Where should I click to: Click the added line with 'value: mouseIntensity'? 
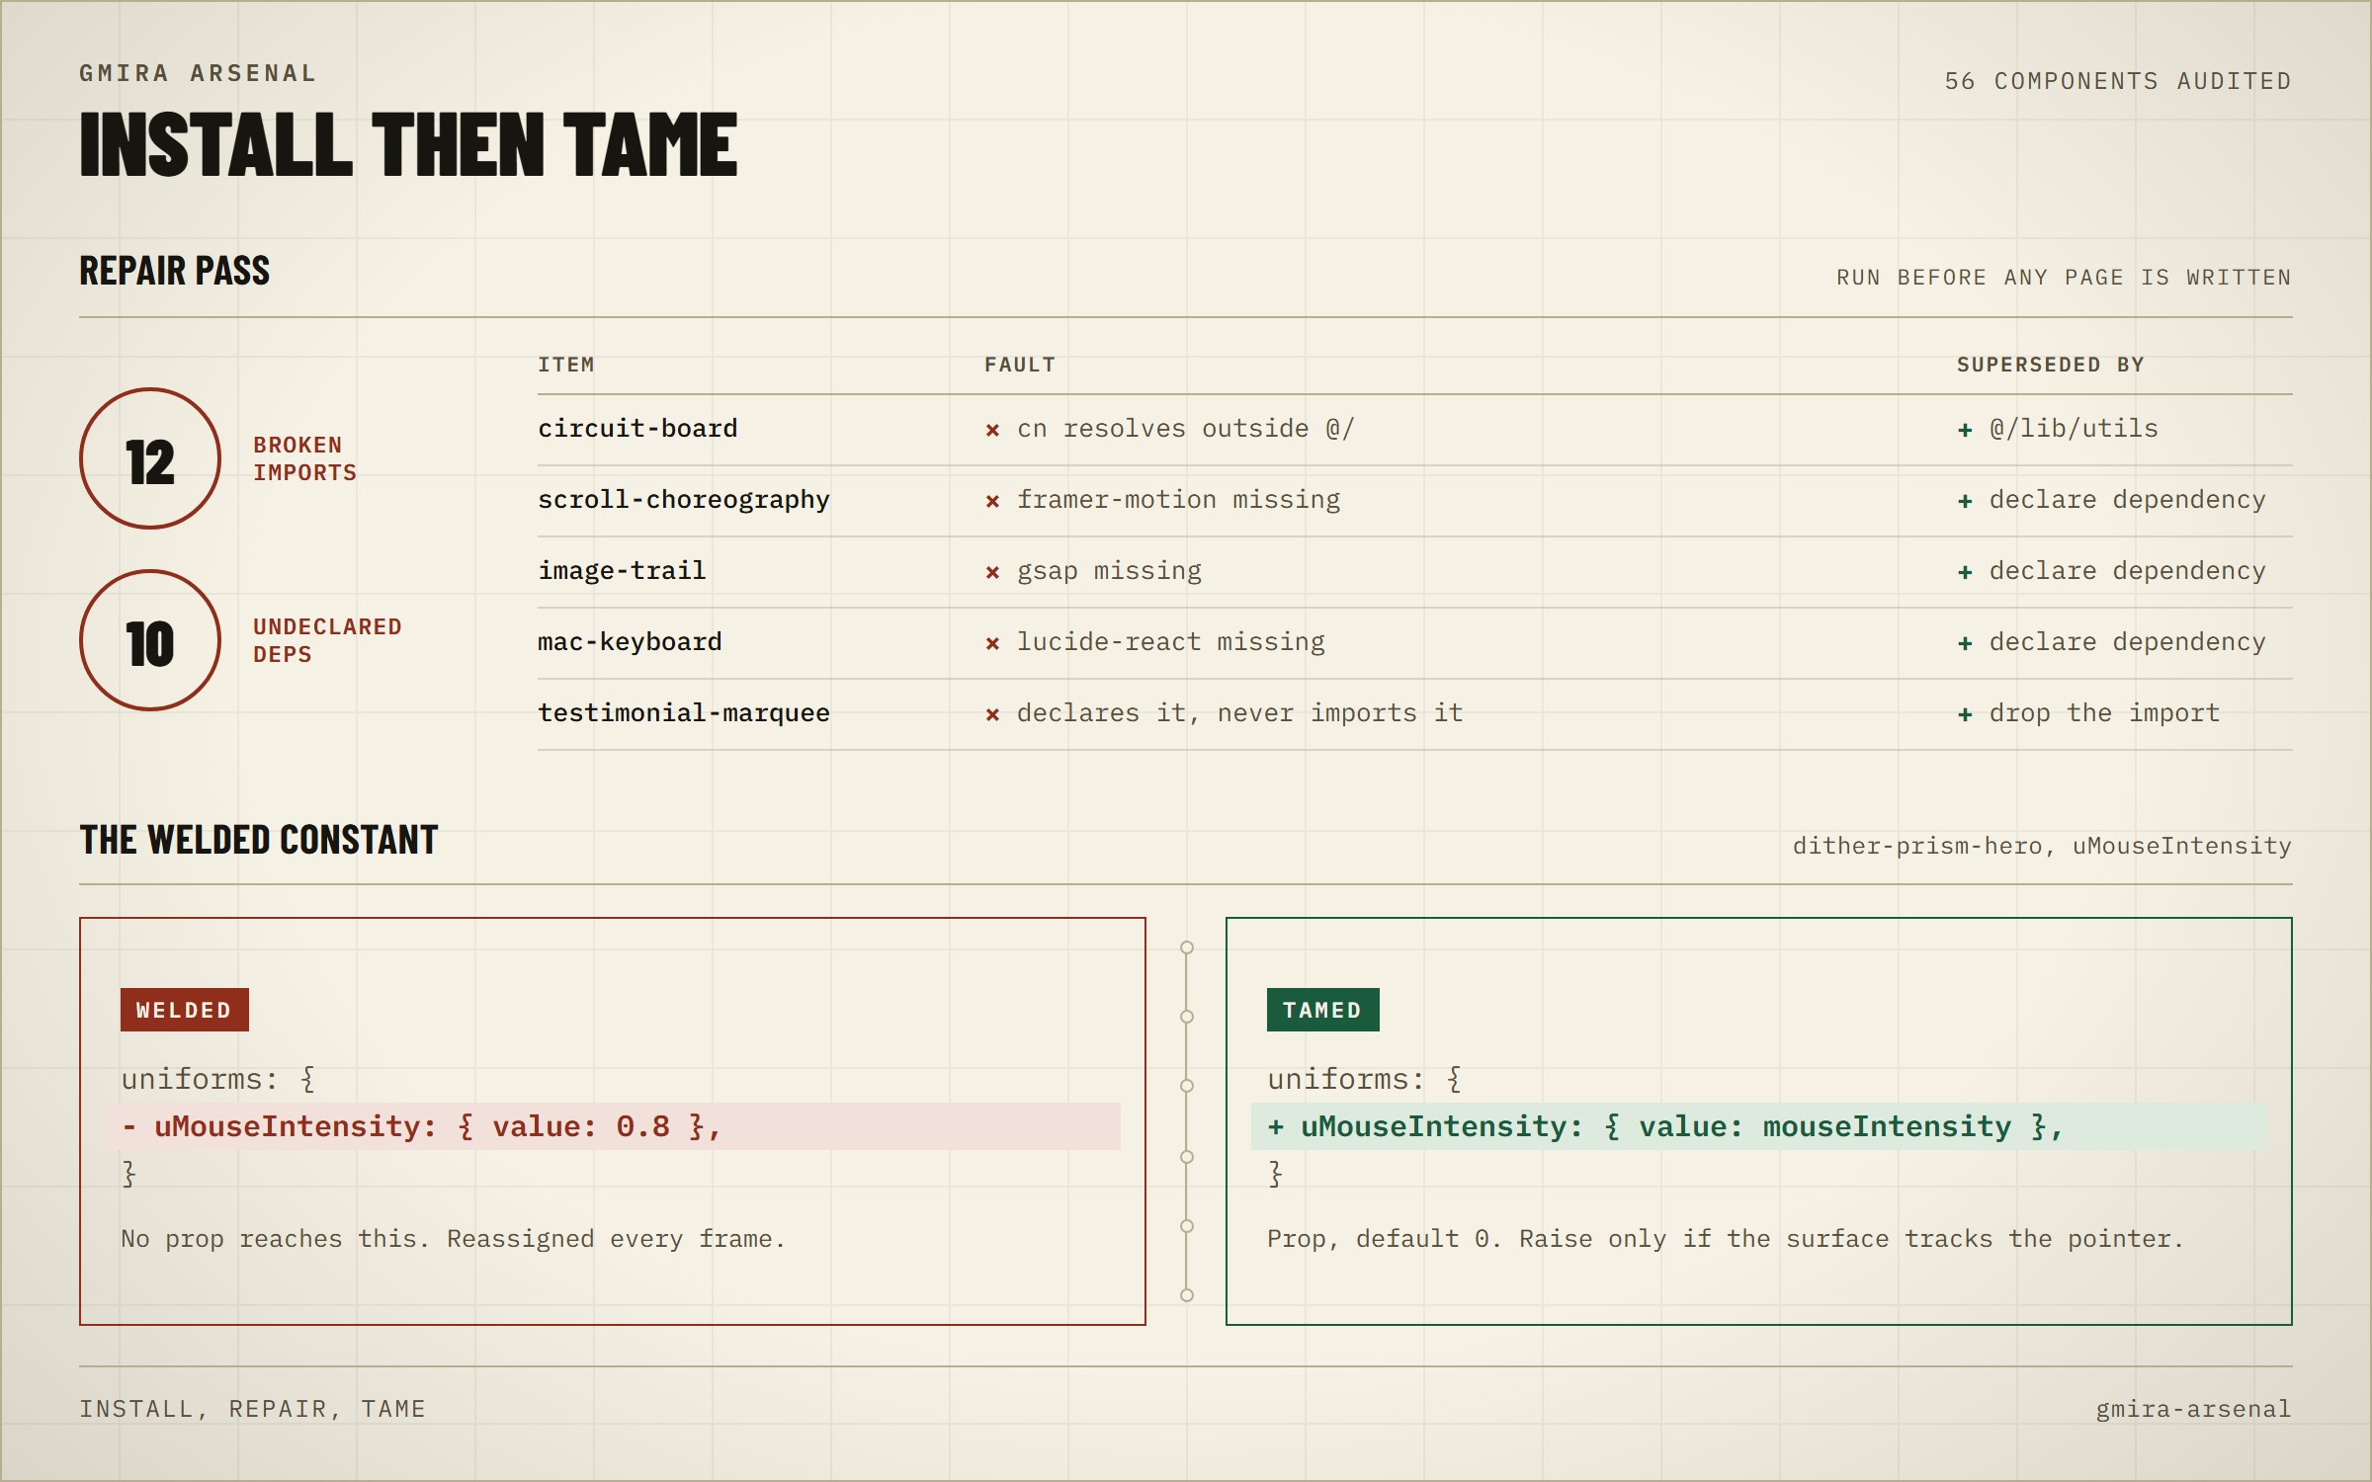tap(1759, 1126)
